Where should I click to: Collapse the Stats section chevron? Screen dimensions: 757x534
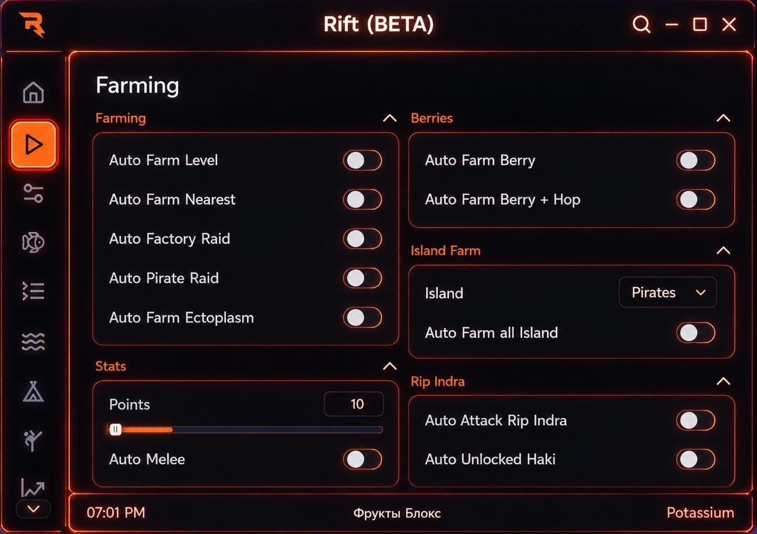[390, 366]
